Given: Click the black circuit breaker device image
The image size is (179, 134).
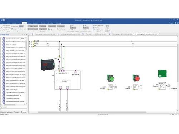Looking at the screenshot, I should pos(48,65).
